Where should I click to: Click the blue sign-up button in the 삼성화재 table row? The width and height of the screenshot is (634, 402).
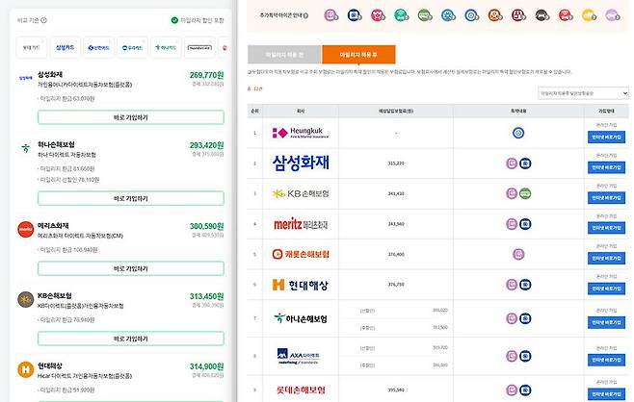pos(606,167)
